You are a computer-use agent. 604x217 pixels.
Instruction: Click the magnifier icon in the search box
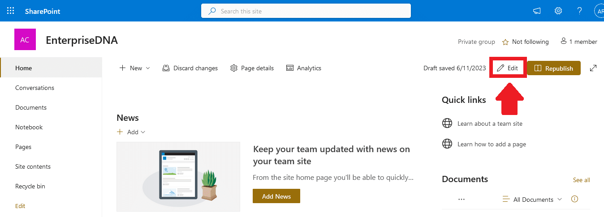(212, 11)
